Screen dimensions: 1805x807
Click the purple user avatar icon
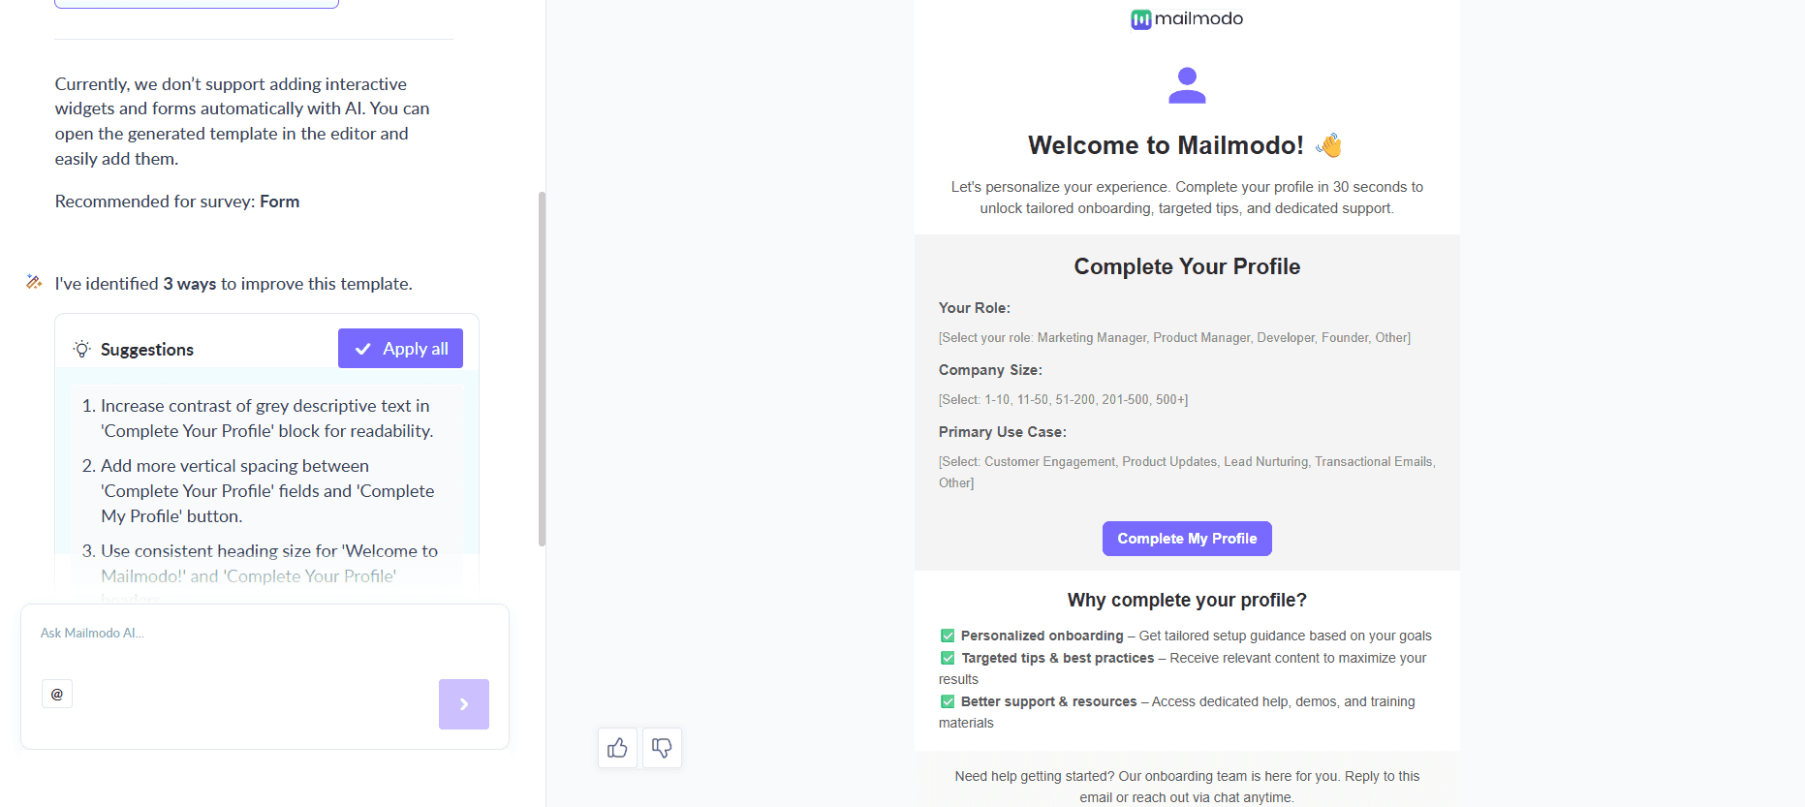click(1187, 85)
